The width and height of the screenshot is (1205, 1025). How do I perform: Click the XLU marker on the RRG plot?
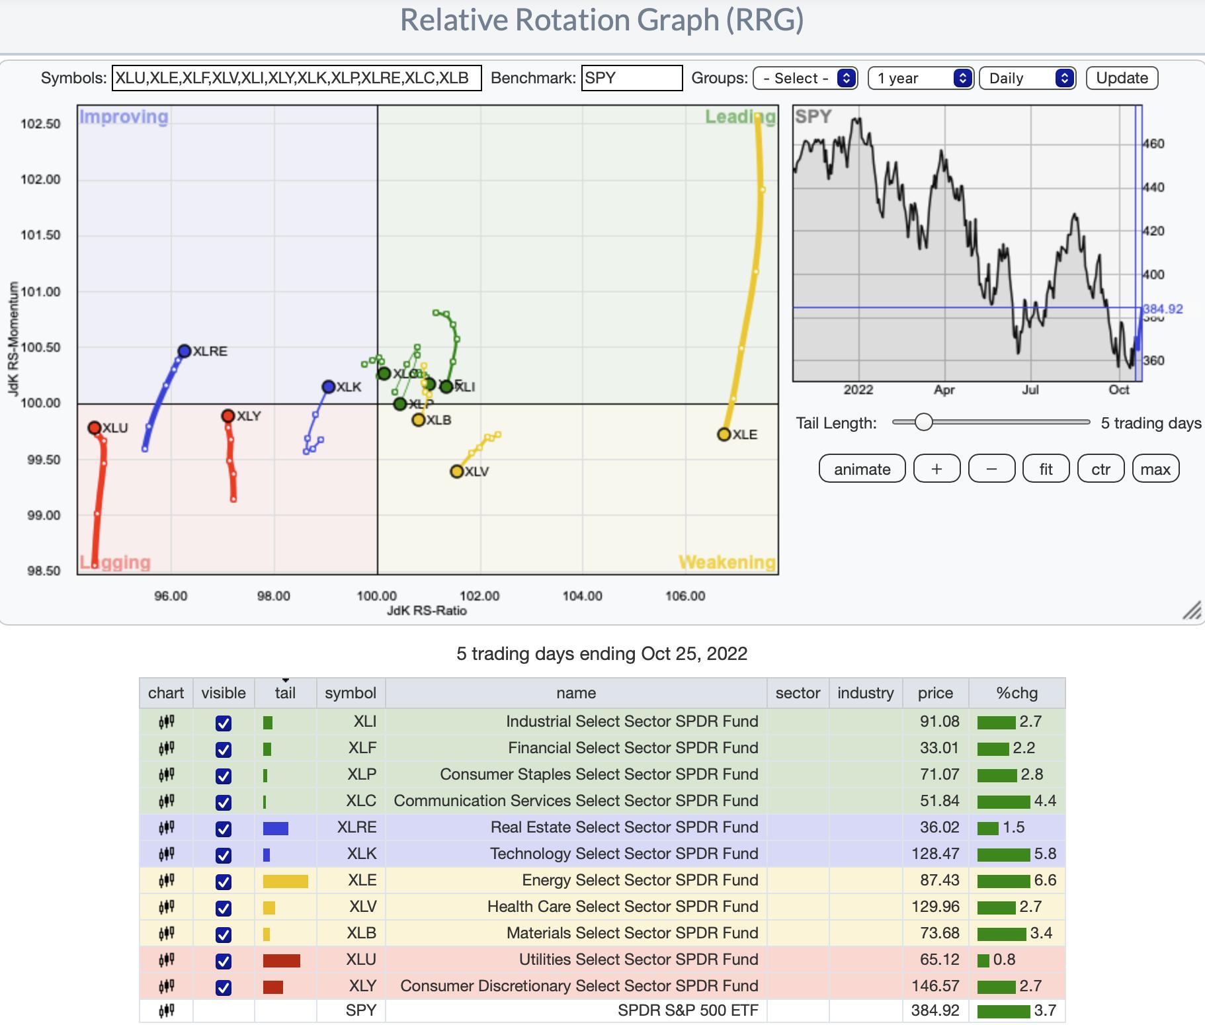[95, 428]
